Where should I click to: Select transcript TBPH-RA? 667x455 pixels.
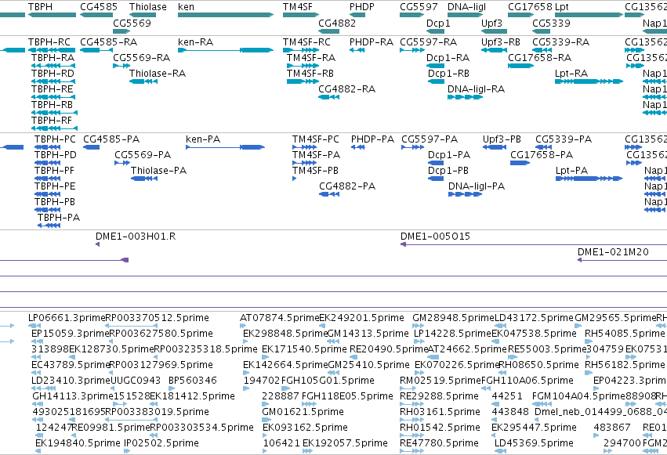coord(53,58)
